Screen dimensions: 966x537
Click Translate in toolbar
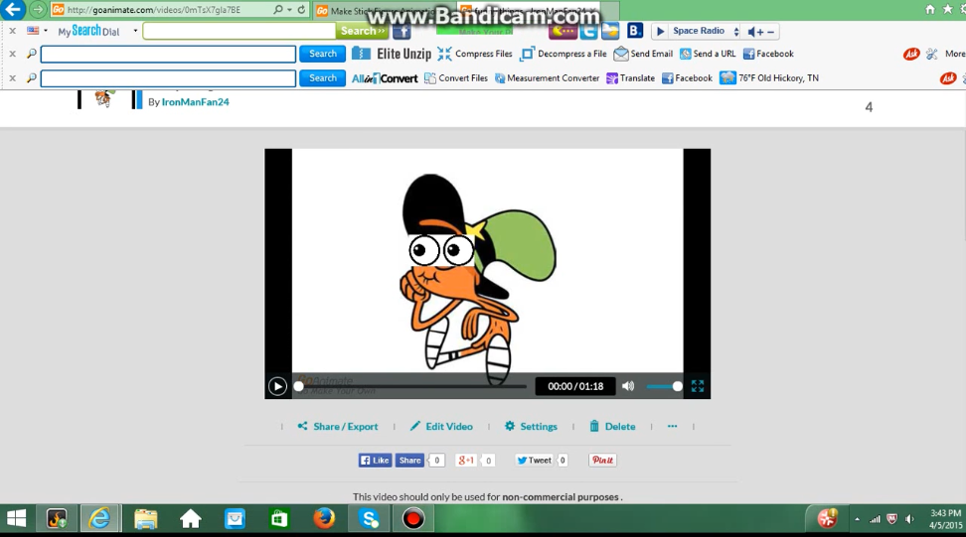[630, 78]
